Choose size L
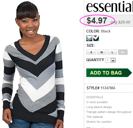This screenshot has height=128, width=133. tap(112, 52)
